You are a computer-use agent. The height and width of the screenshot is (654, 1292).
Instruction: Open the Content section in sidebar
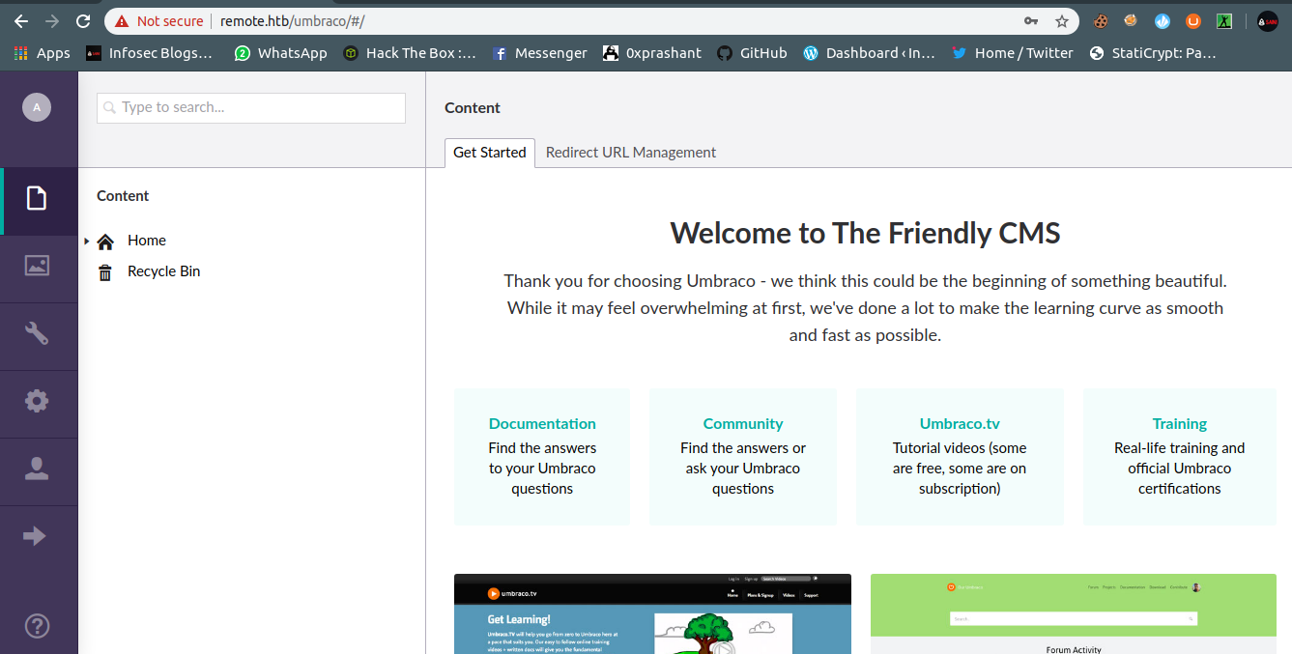pos(37,199)
